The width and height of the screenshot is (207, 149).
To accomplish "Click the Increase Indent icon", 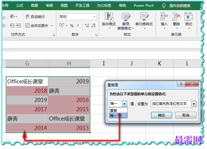I will point(19,25).
